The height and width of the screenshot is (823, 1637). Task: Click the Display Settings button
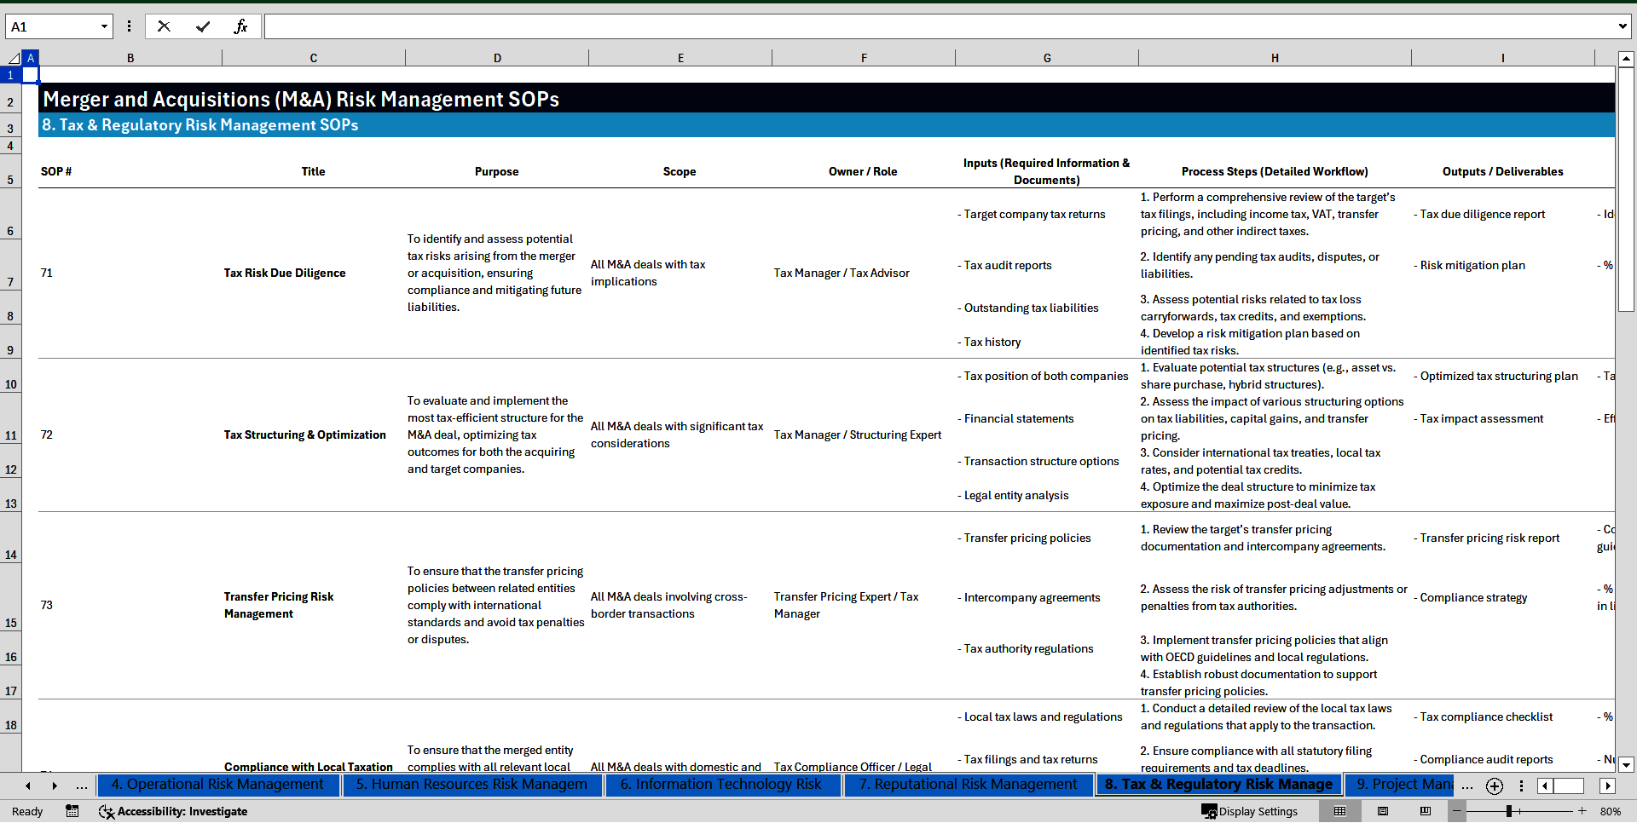click(x=1249, y=811)
